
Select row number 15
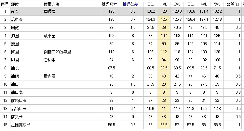(x=5, y=125)
